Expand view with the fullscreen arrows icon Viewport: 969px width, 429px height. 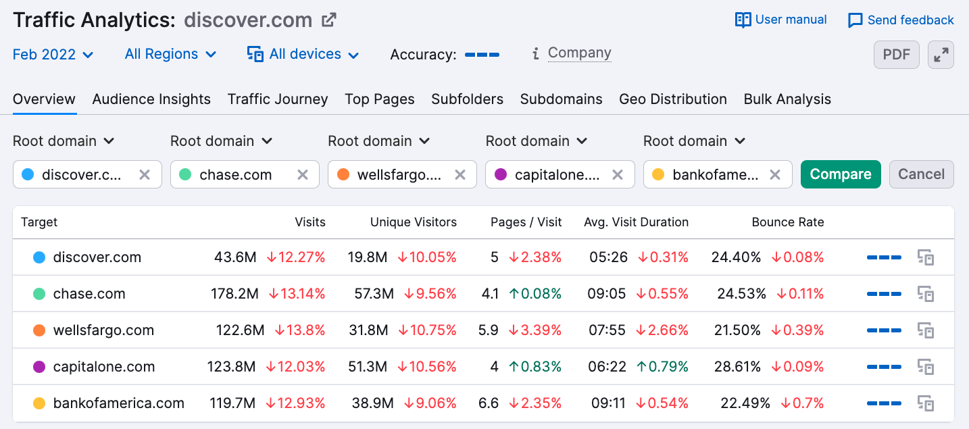point(941,55)
